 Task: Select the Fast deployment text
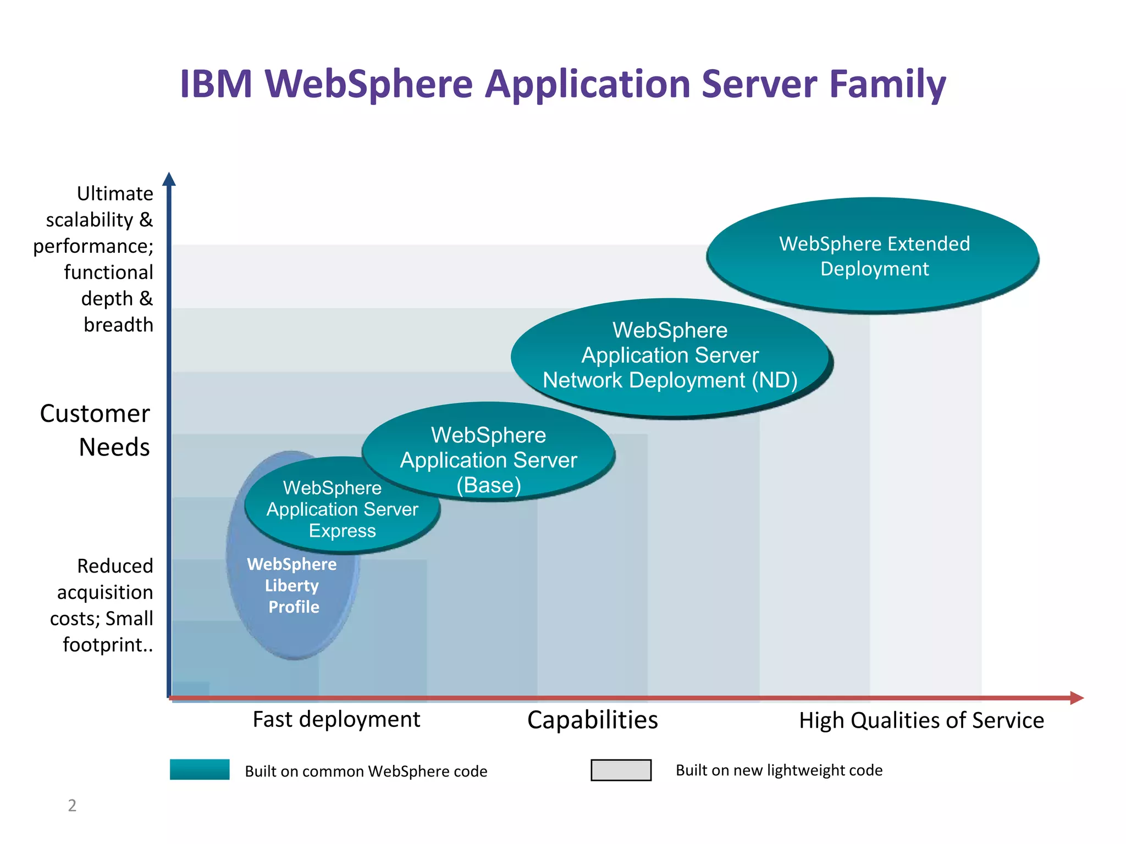click(x=336, y=719)
